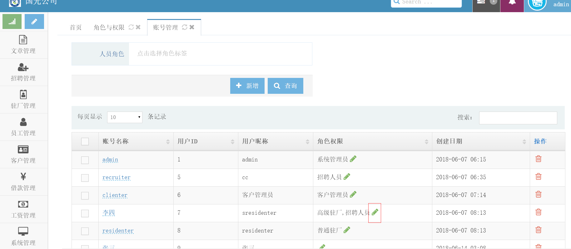Open the admin account link
This screenshot has height=249, width=571.
click(x=110, y=160)
